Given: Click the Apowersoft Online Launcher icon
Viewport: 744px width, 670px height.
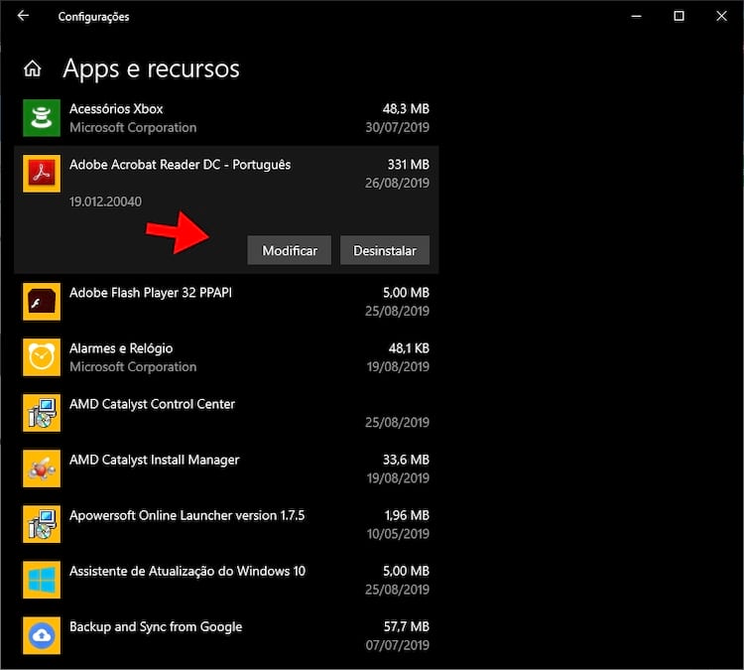Looking at the screenshot, I should 42,524.
